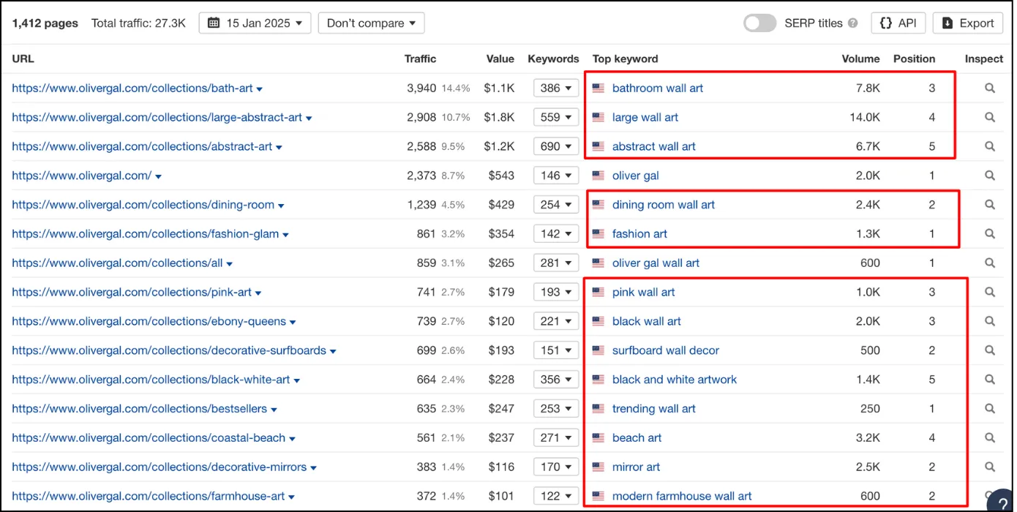Click the dining room wall art keyword
Viewport: 1017px width, 512px height.
tap(664, 205)
